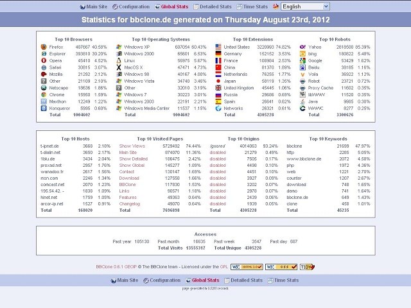This screenshot has width=411, height=308.
Task: Click the Java robot icon
Action: [x=302, y=101]
